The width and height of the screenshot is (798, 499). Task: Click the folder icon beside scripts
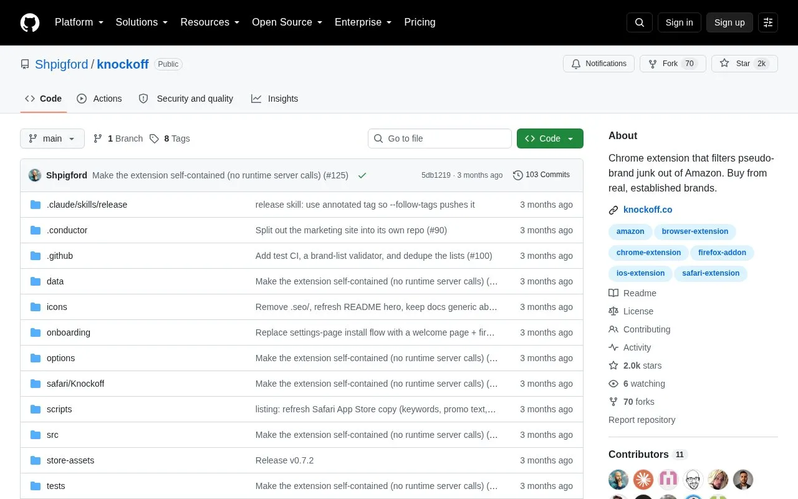point(36,409)
